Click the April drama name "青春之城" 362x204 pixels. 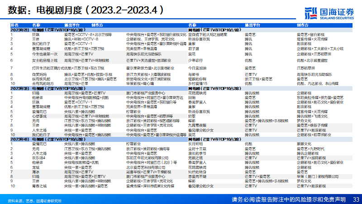(39, 186)
